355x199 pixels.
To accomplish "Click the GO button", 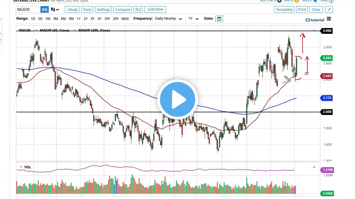I will 44,9.
